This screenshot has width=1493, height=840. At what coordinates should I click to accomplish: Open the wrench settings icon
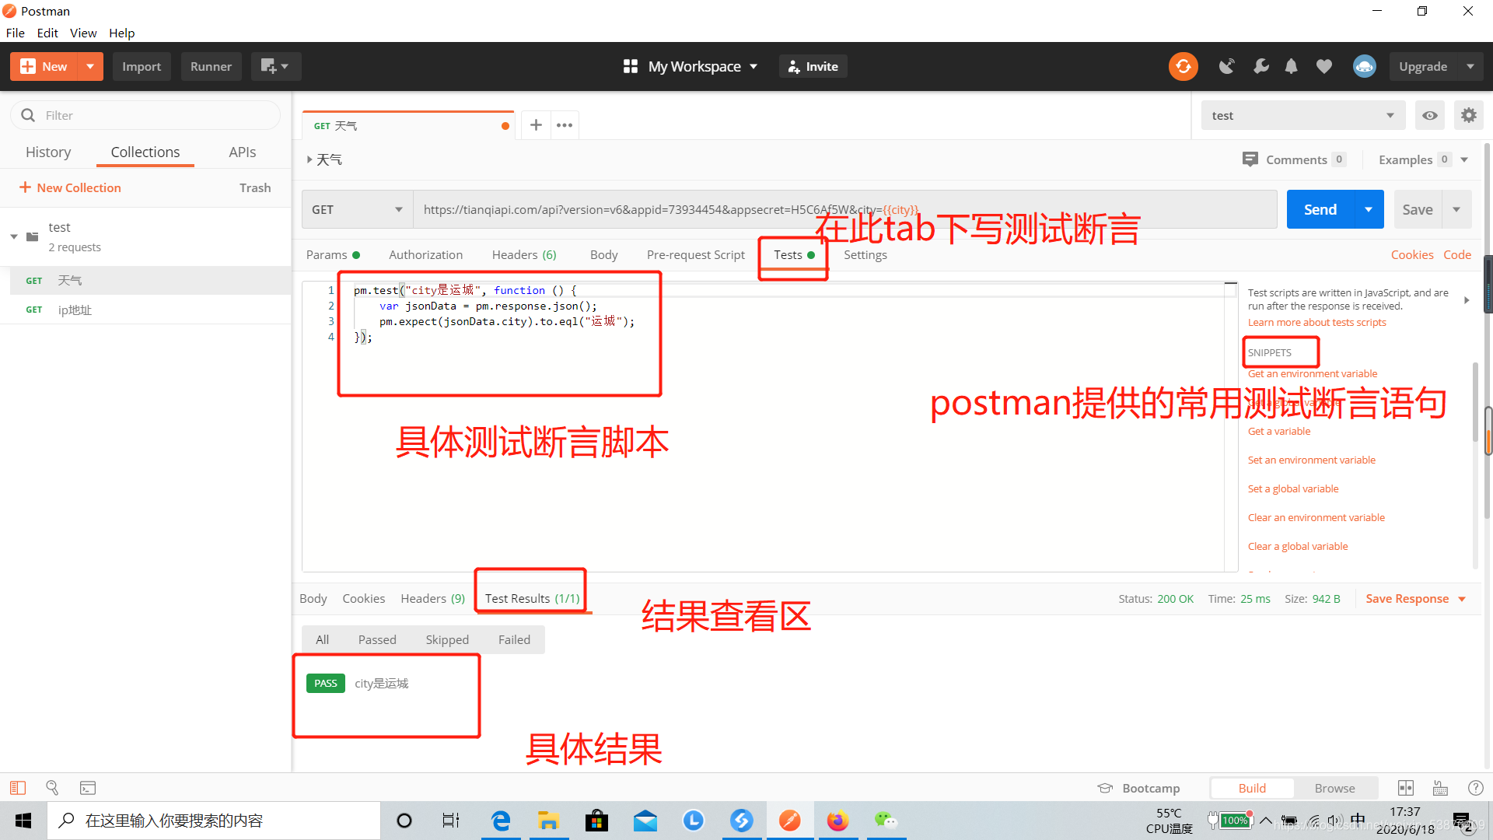pyautogui.click(x=1260, y=66)
